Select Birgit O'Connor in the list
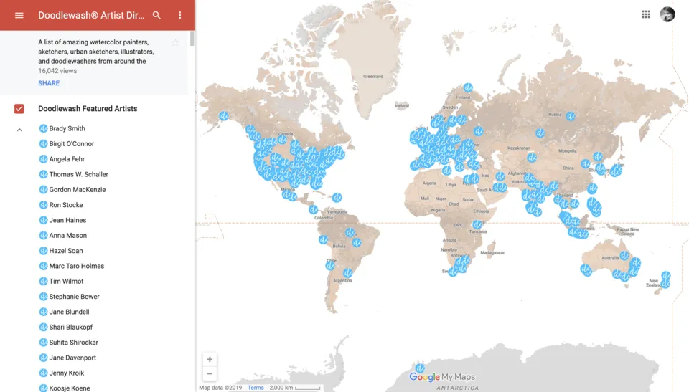Viewport: 689px width, 392px height. click(x=71, y=144)
